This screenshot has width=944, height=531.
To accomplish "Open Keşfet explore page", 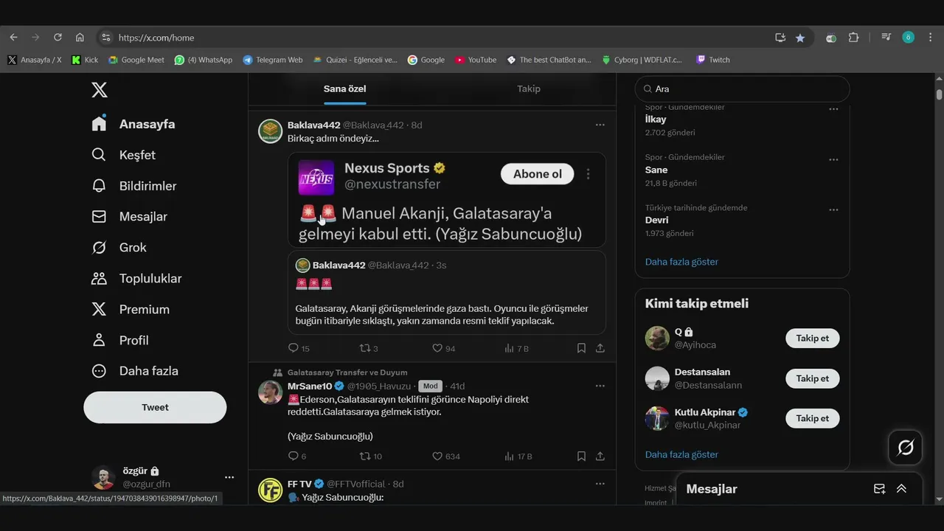I will [x=123, y=155].
